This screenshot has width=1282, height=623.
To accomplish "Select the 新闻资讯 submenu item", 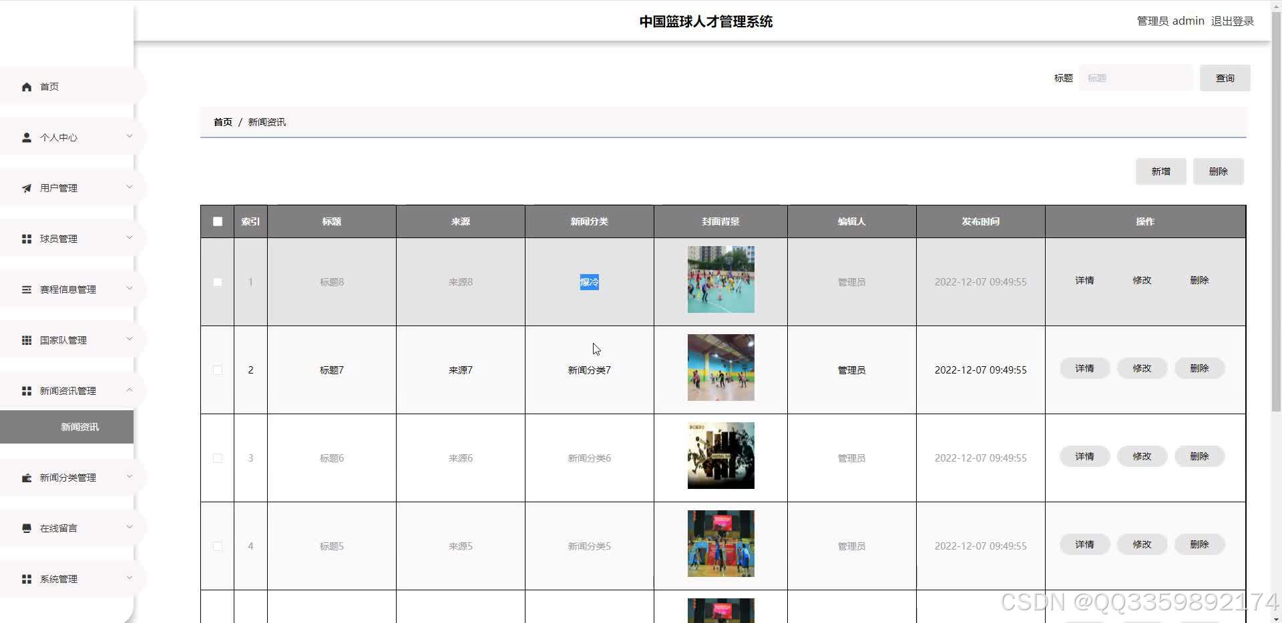I will click(67, 427).
